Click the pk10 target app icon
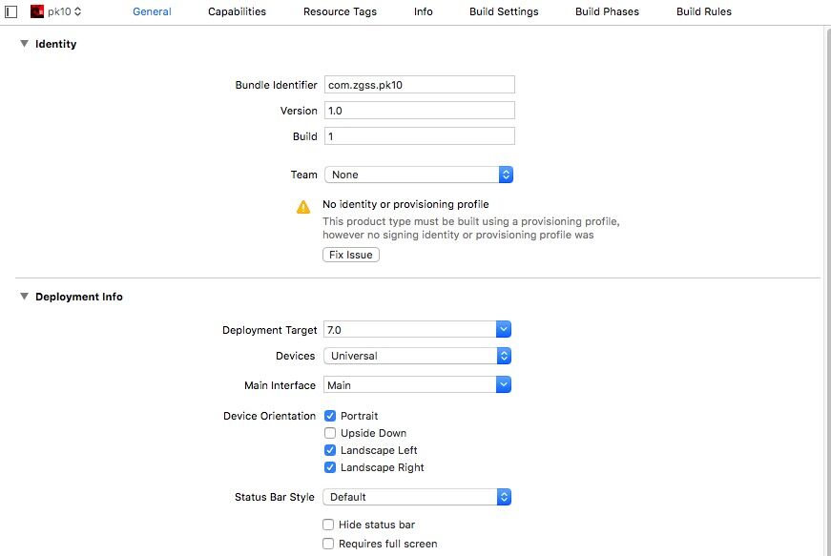The image size is (831, 556). (37, 11)
